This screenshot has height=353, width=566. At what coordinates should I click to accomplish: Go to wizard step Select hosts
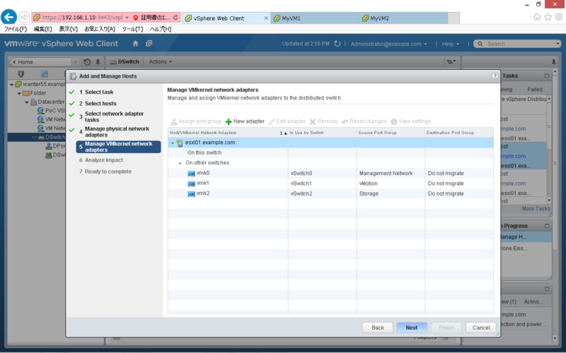click(98, 103)
